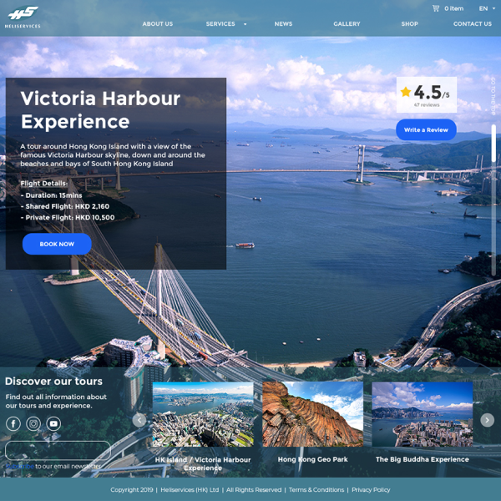Viewport: 501px width, 501px height.
Task: Click the Subscribe newsletter link
Action: [20, 467]
